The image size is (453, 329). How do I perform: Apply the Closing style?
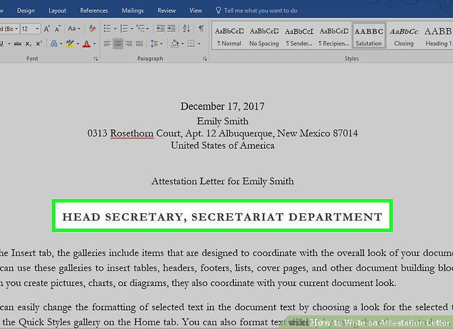click(404, 36)
